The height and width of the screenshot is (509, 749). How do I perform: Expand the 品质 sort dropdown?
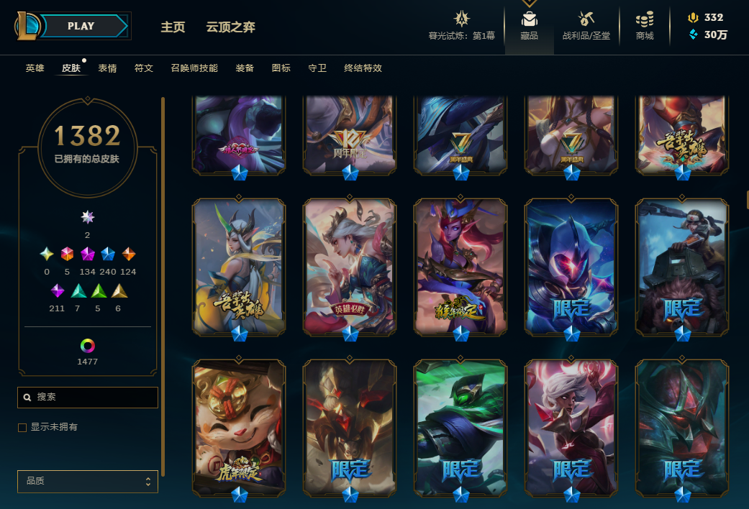click(x=87, y=481)
